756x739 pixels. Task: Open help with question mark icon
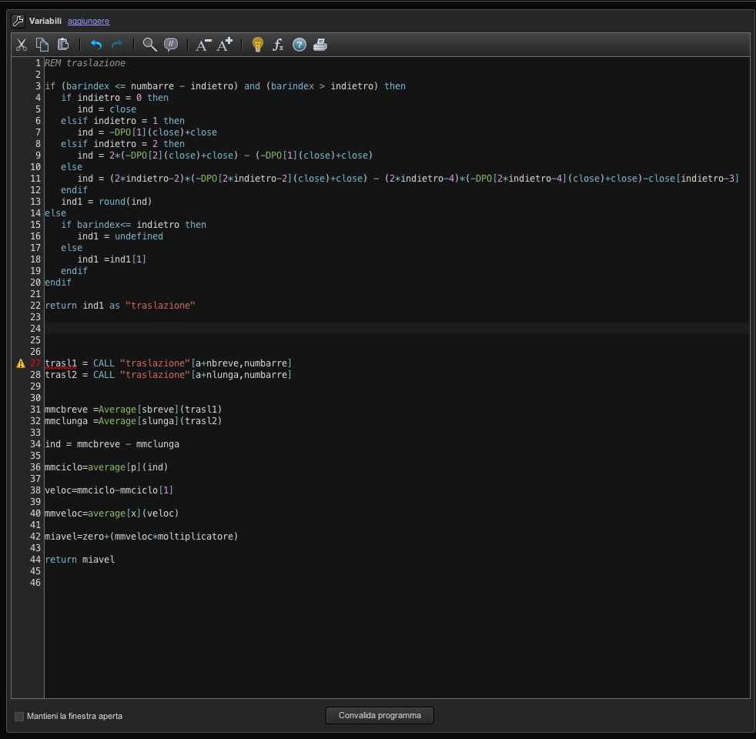299,45
